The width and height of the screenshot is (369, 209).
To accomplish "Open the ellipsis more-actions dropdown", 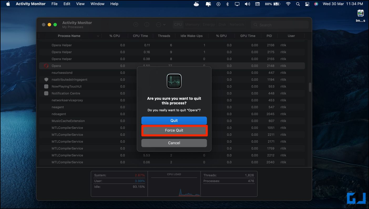I will [x=161, y=24].
